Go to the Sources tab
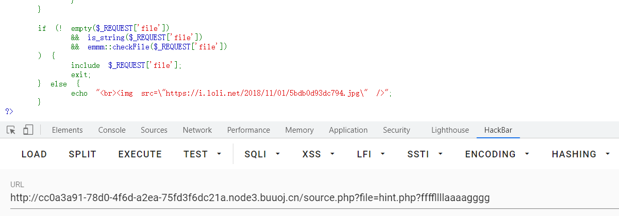The image size is (619, 216). (x=154, y=130)
